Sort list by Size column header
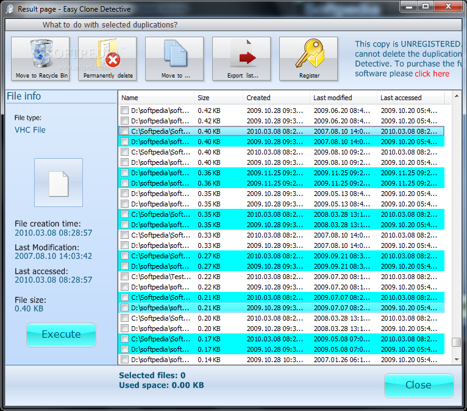Viewport: 467px width, 411px height. (x=219, y=98)
